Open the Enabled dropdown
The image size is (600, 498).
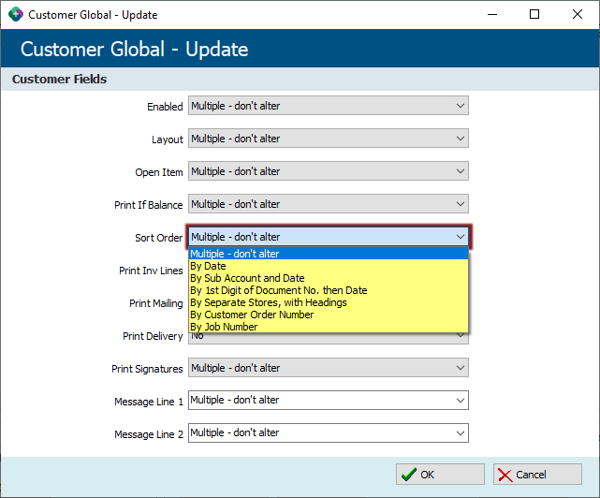click(x=328, y=106)
